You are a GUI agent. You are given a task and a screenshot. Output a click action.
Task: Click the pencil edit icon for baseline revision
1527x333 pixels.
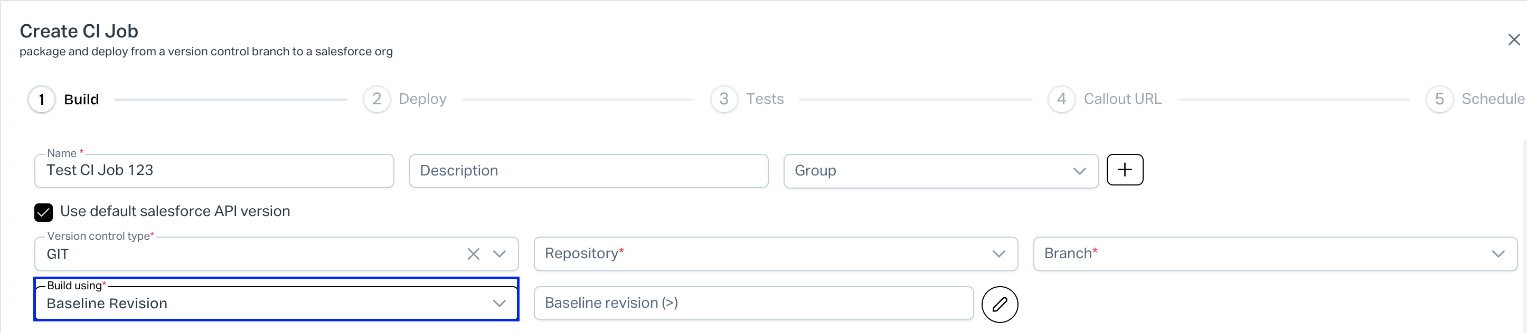click(x=1000, y=305)
